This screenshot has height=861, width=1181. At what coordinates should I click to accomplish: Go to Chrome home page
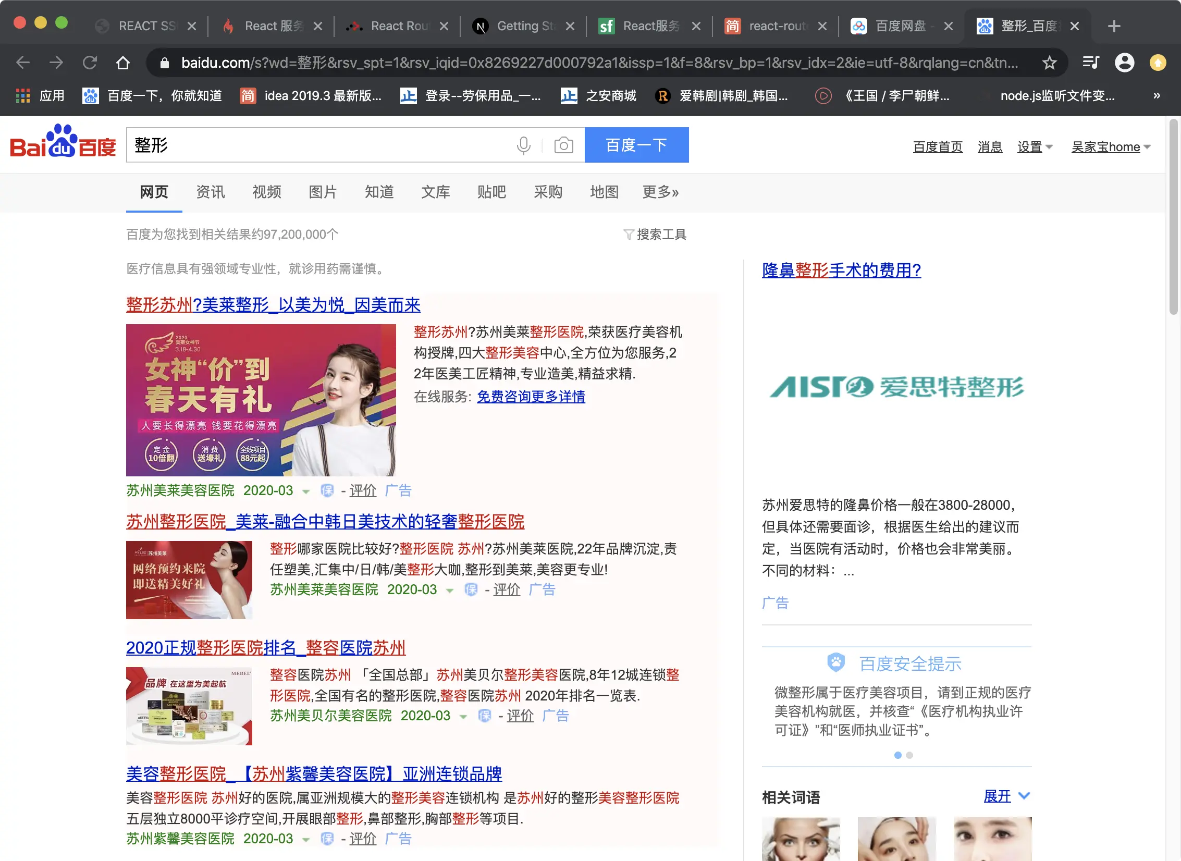[123, 63]
